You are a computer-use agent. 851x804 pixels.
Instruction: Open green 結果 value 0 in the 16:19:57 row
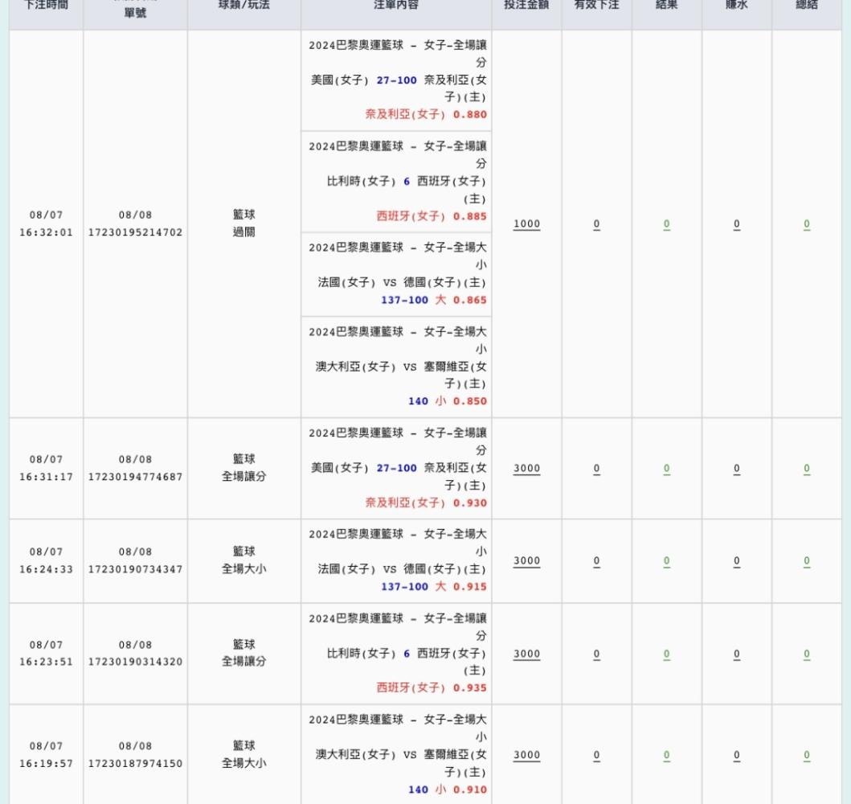coord(666,755)
